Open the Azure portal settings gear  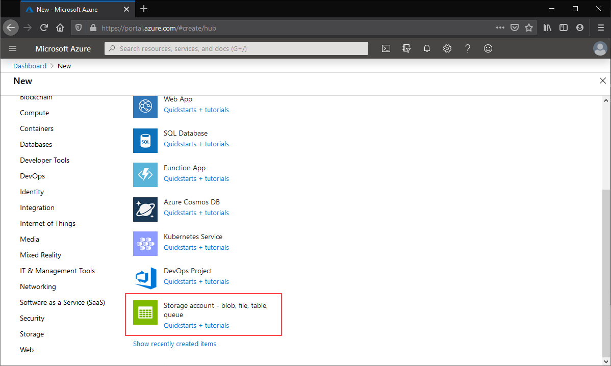pyautogui.click(x=447, y=48)
